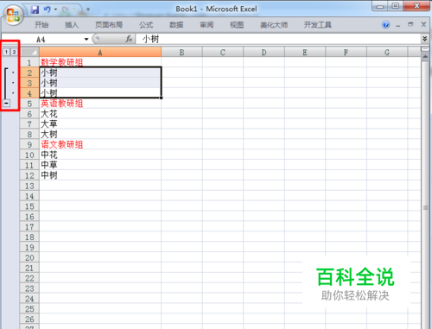Go to the 数据 tab
Viewport: 432px width, 329px height.
176,25
